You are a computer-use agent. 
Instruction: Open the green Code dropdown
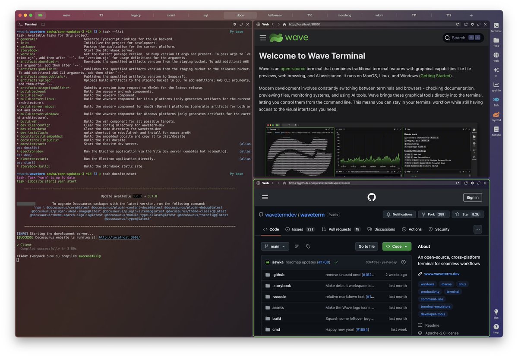396,246
